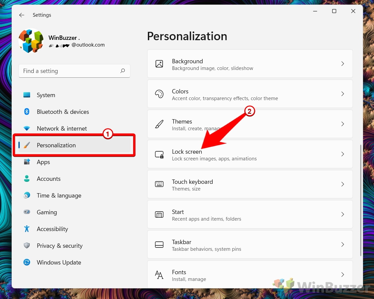Click the Colors palette icon

[x=159, y=94]
